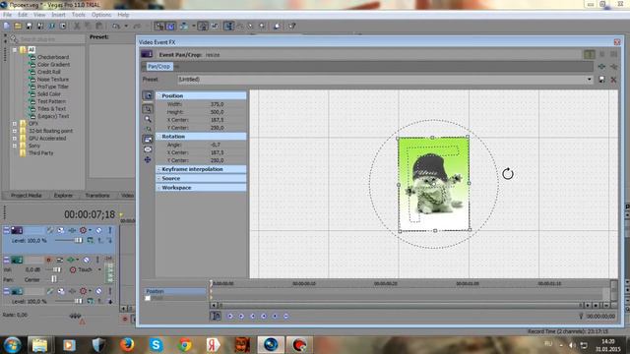Click the Track Motion icon on top video track
This screenshot has width=630, height=354.
coord(61,230)
